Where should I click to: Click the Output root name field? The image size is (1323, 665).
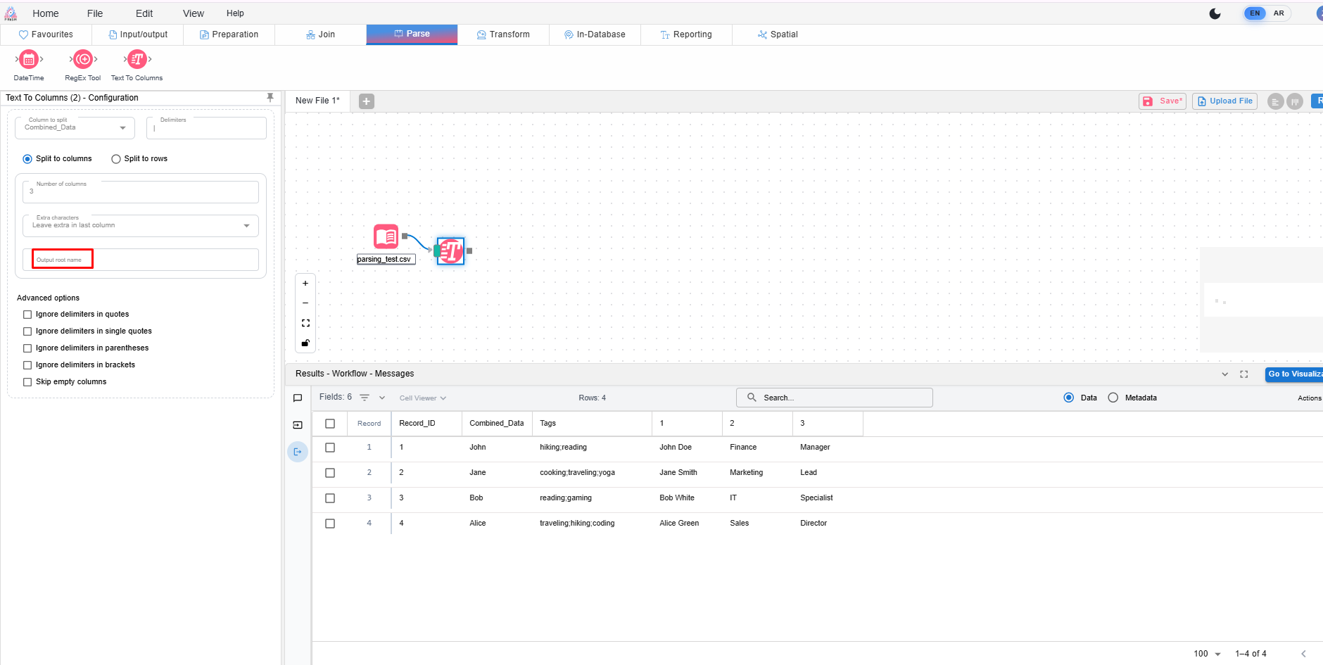coord(141,260)
